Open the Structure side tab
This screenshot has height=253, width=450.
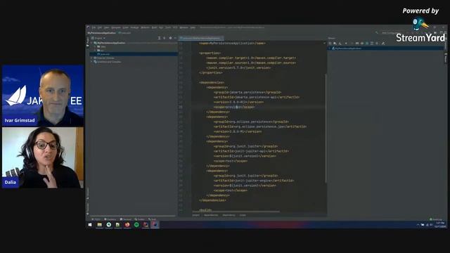click(87, 194)
